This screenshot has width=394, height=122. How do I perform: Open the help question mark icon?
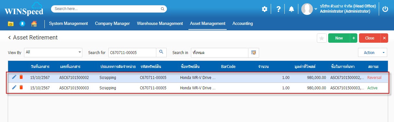[x=278, y=9]
